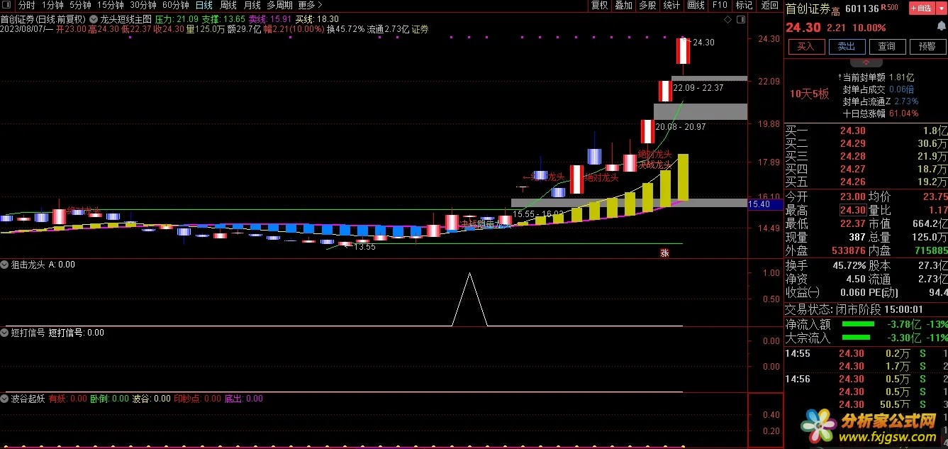Click the 15.55 - 16.03 gap label

click(537, 214)
